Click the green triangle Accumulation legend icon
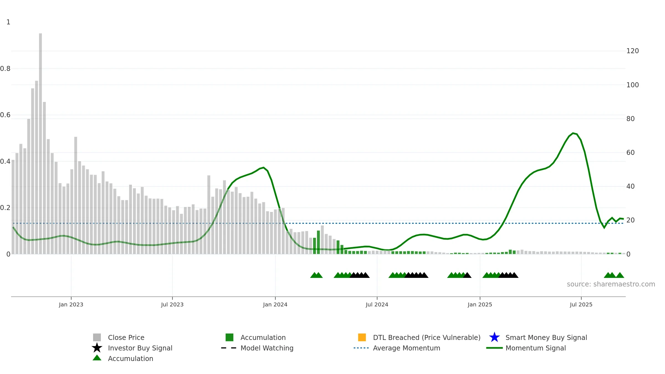 [x=97, y=358]
